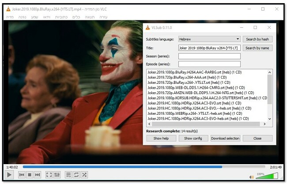The height and width of the screenshot is (184, 287).
Task: Click Download selection button
Action: pyautogui.click(x=225, y=138)
